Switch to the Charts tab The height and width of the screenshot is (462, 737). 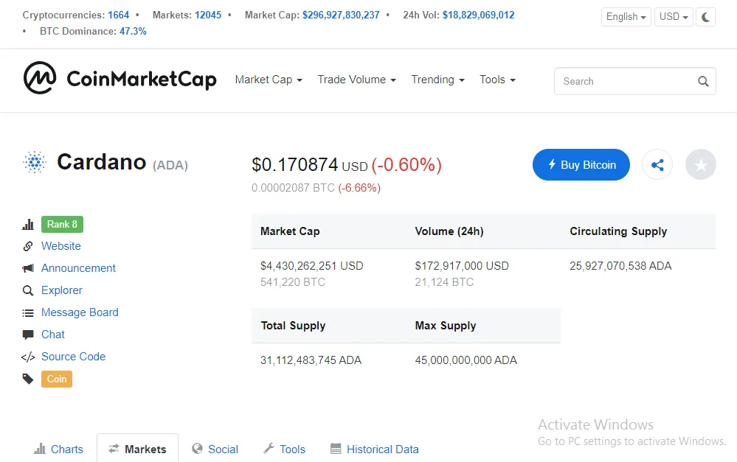point(58,449)
